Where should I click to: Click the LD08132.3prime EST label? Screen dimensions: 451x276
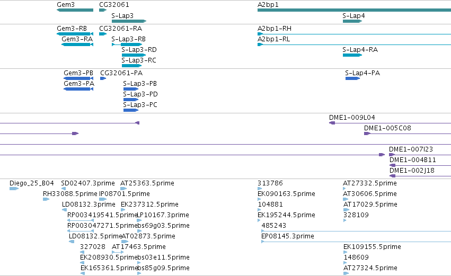click(89, 204)
